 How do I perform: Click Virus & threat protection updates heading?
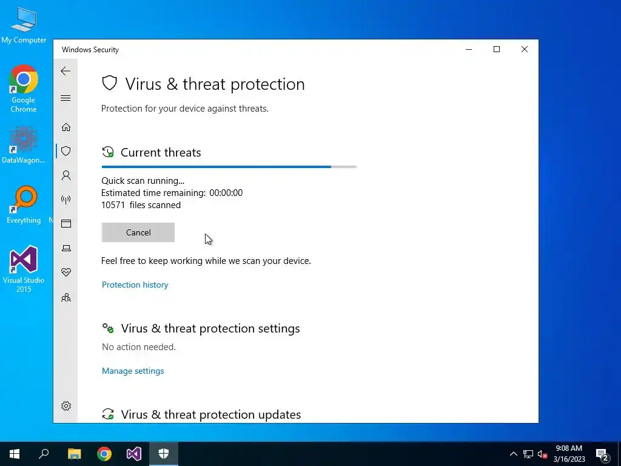210,414
